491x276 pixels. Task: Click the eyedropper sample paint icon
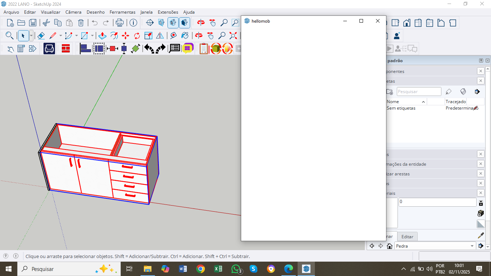click(481, 235)
